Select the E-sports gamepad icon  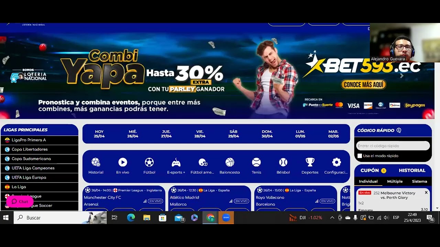pos(176,162)
